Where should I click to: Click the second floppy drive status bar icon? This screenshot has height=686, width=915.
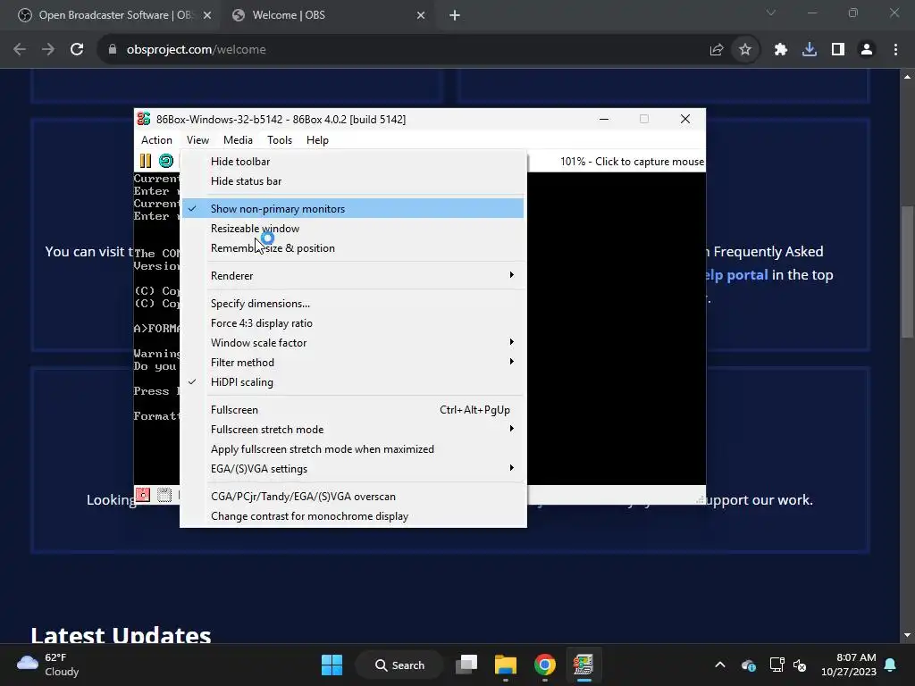tap(164, 495)
